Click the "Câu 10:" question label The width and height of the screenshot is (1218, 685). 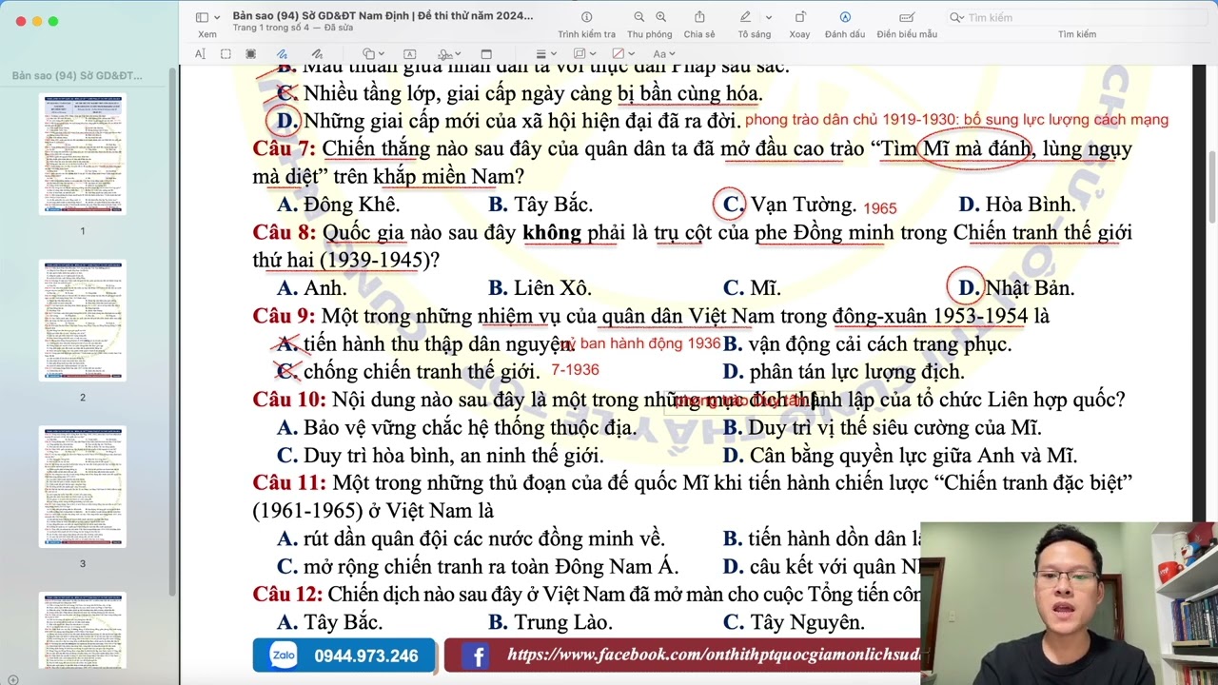click(x=289, y=401)
